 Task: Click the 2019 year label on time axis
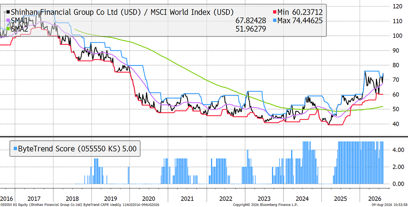111,198
